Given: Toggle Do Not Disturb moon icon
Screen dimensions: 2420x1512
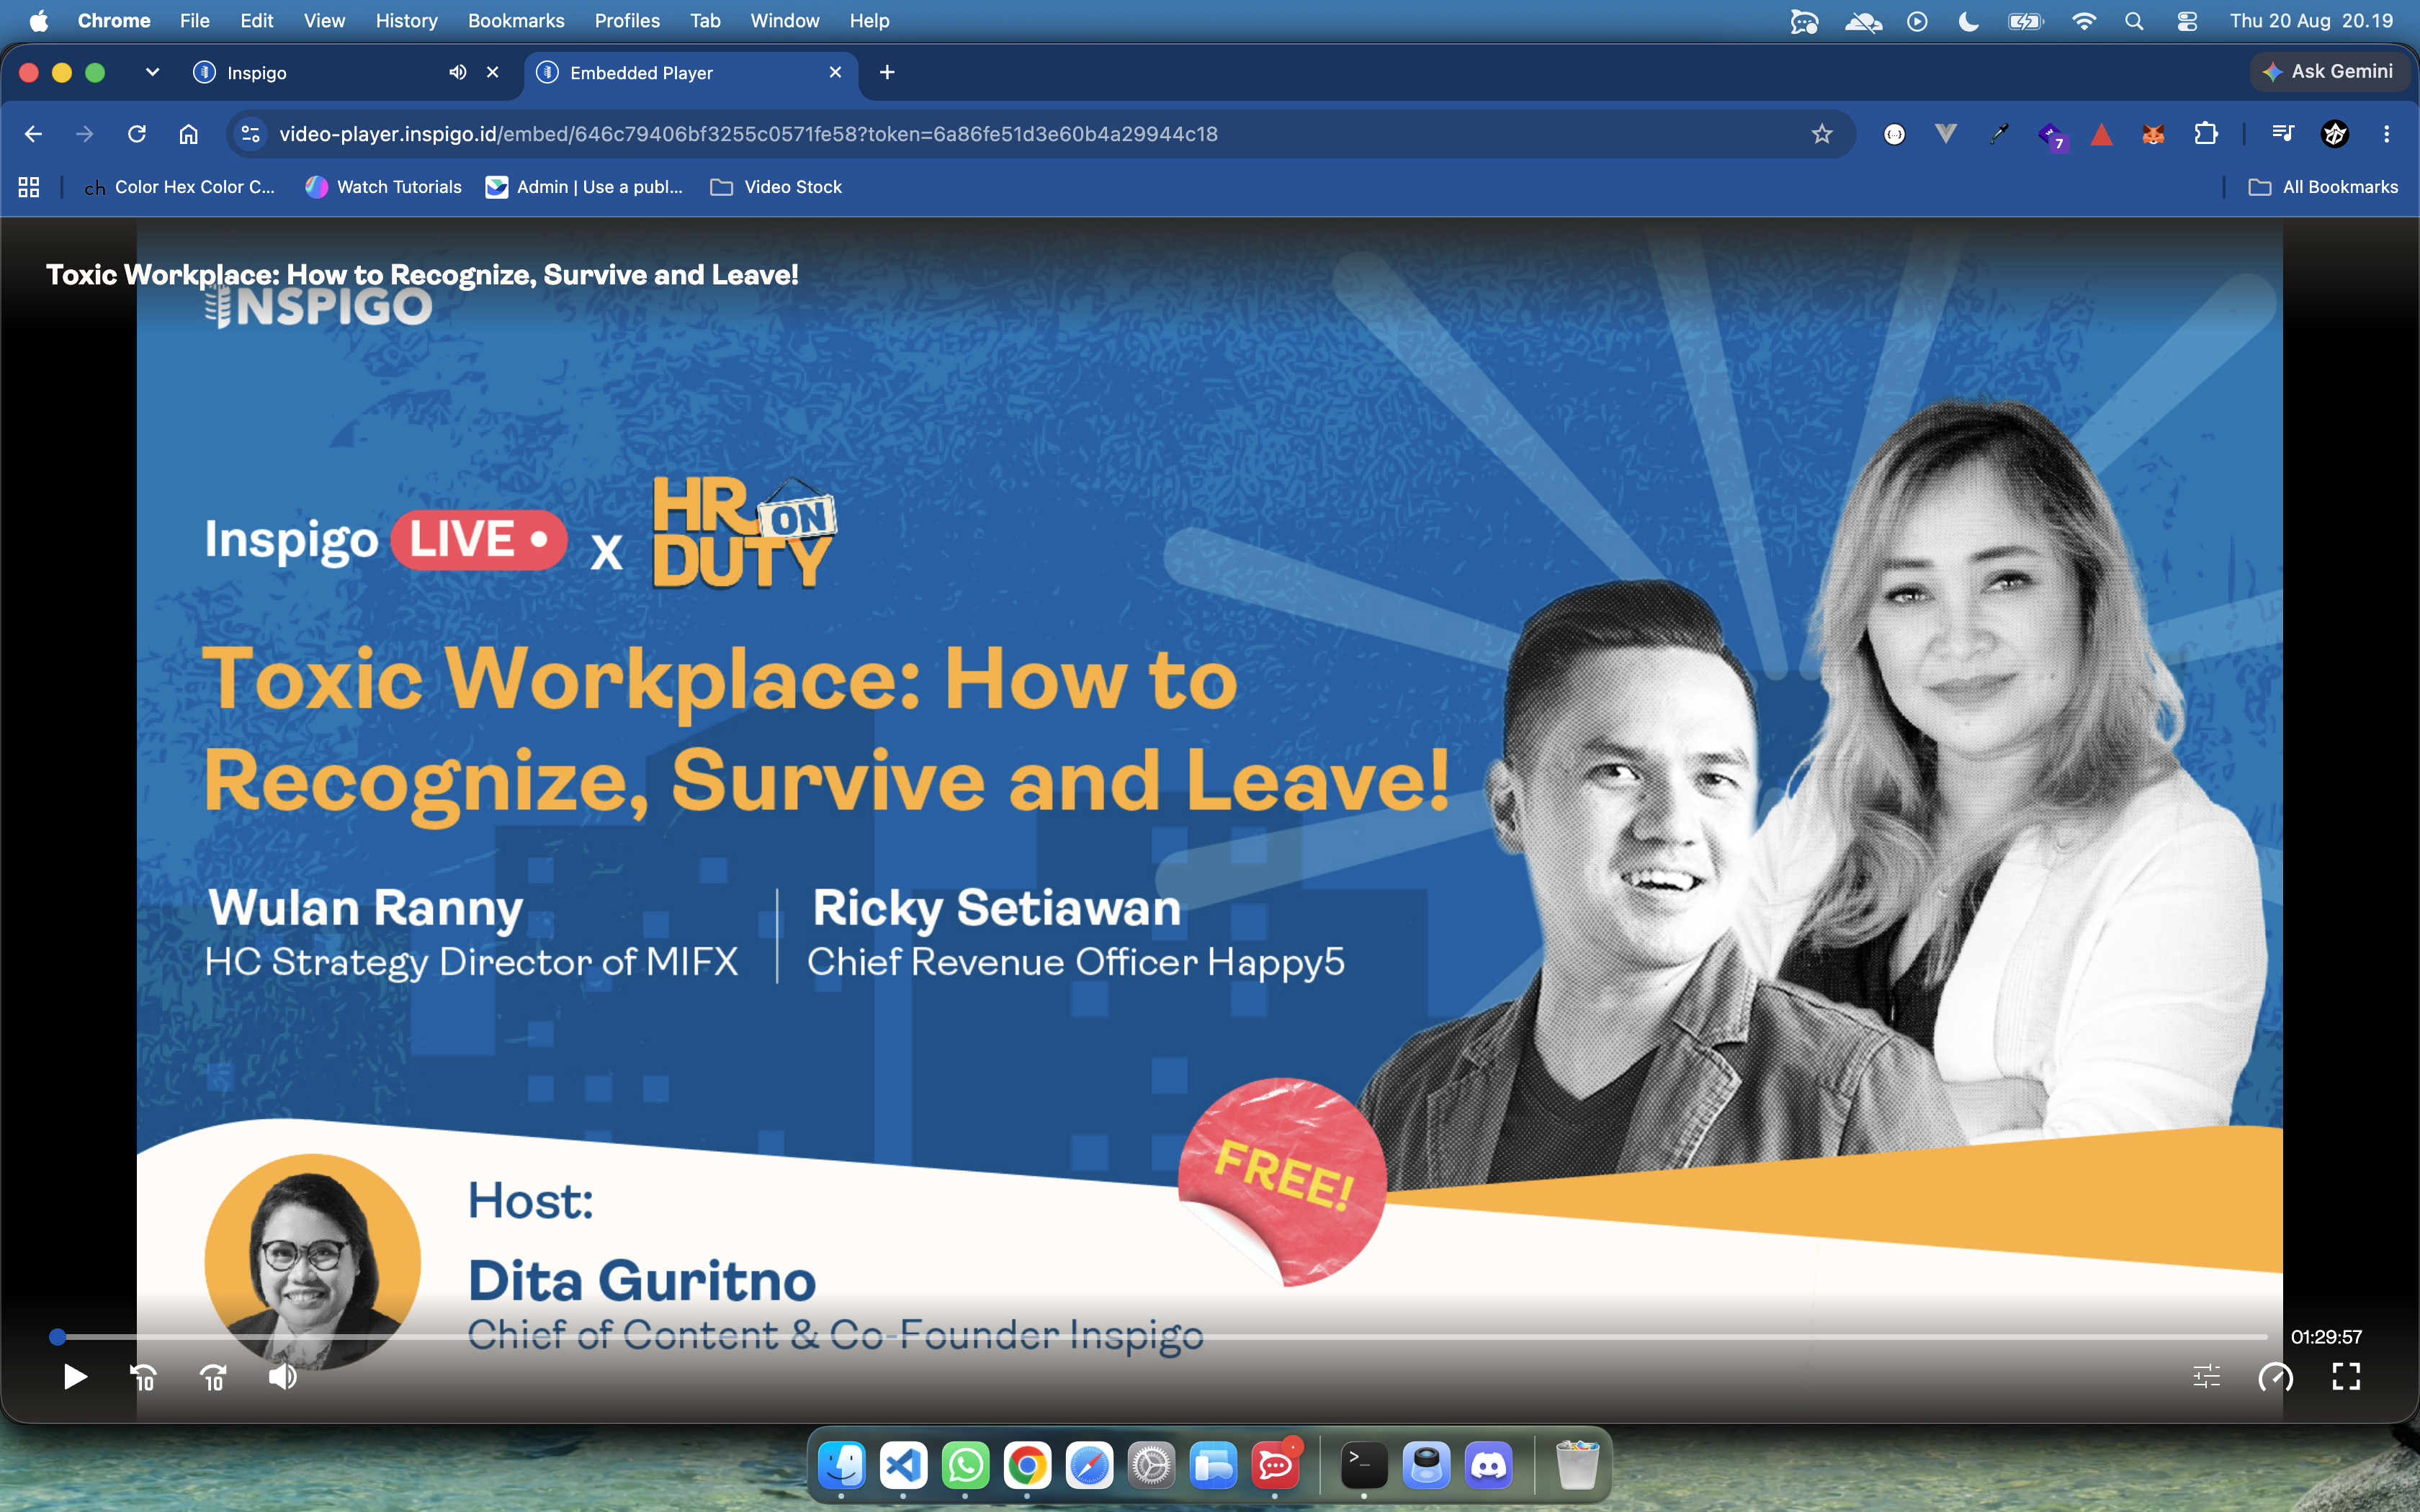Looking at the screenshot, I should [x=1969, y=21].
